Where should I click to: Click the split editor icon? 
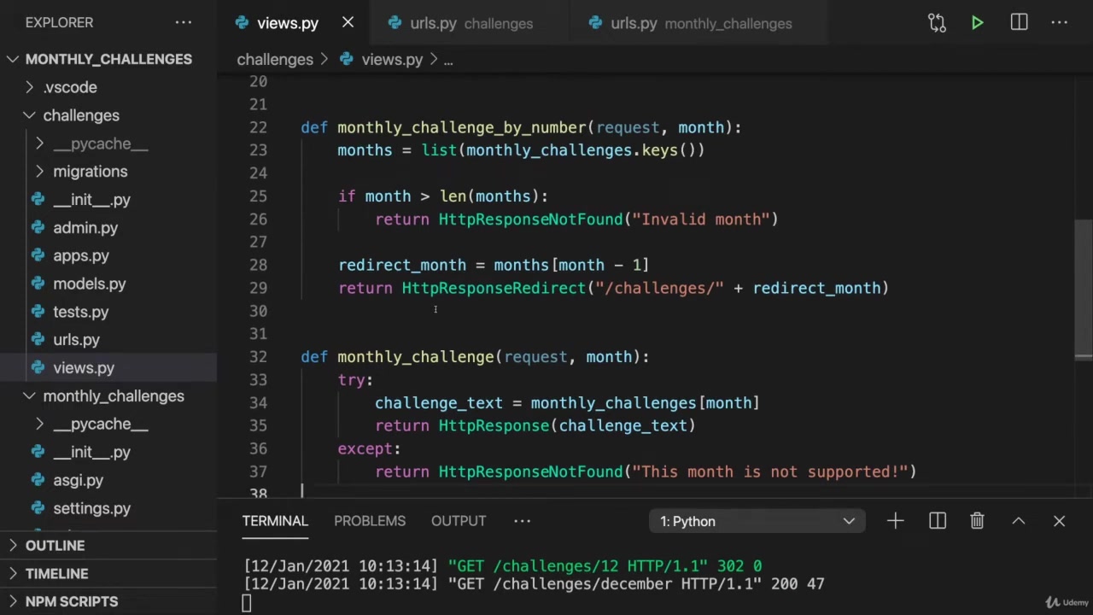(1019, 23)
